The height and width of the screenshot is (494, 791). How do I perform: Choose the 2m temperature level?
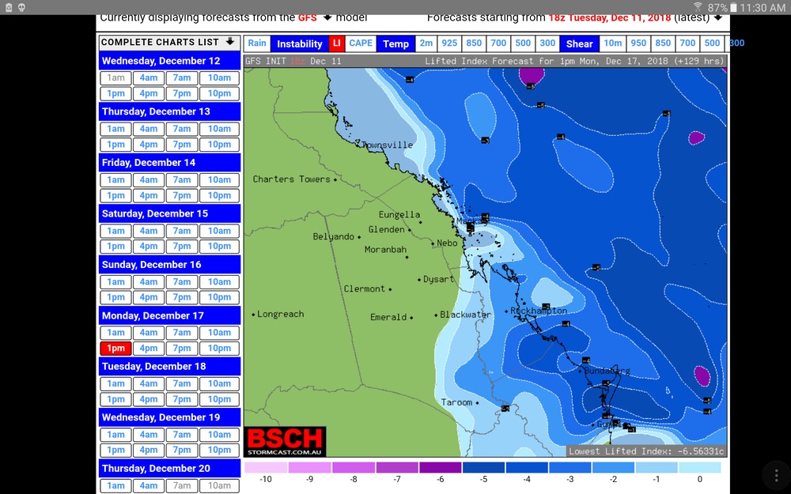[426, 44]
